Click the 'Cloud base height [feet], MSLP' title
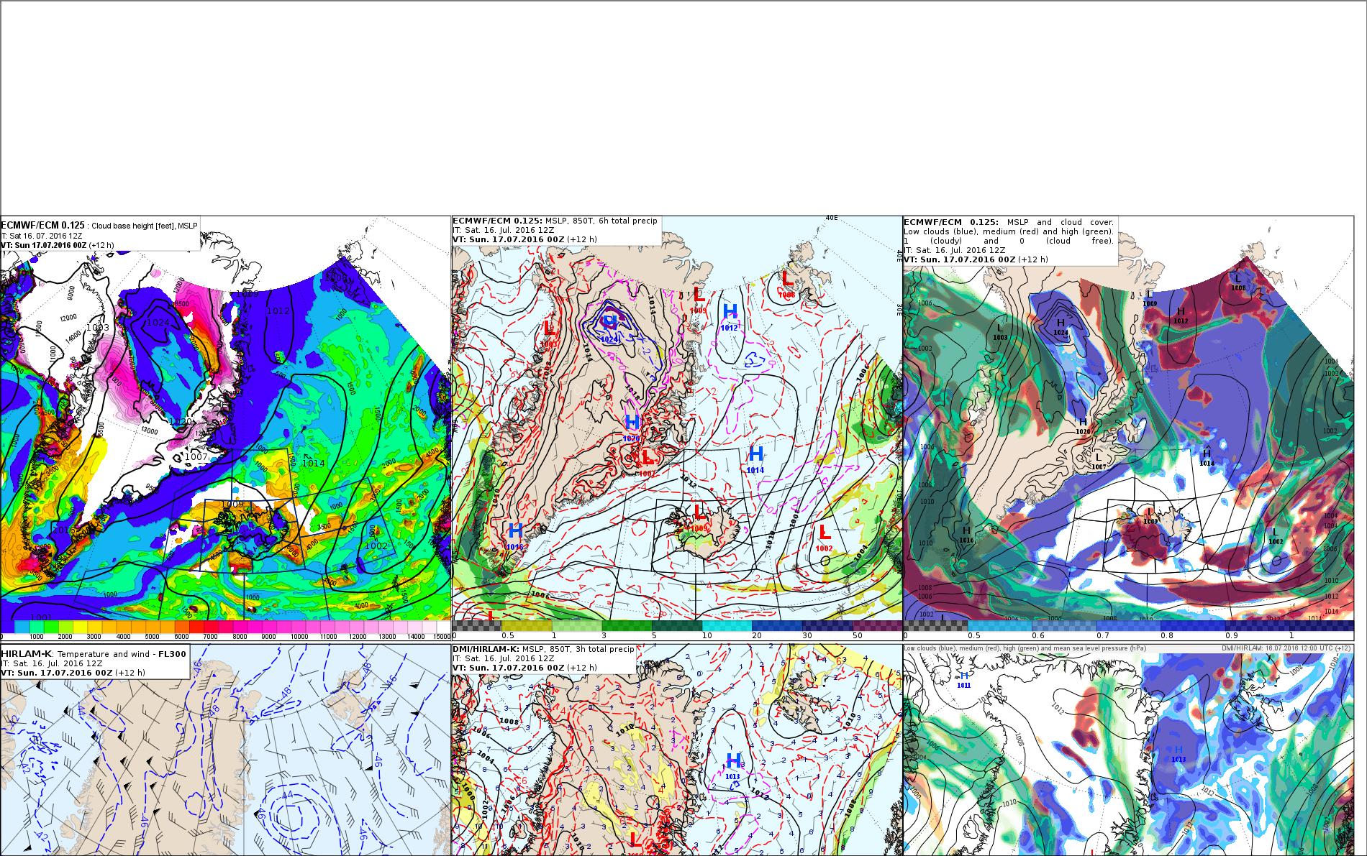This screenshot has height=856, width=1367. 144,226
